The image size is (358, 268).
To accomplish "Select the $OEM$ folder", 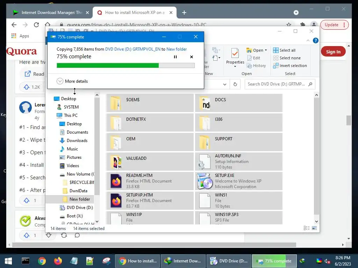I will point(150,103).
